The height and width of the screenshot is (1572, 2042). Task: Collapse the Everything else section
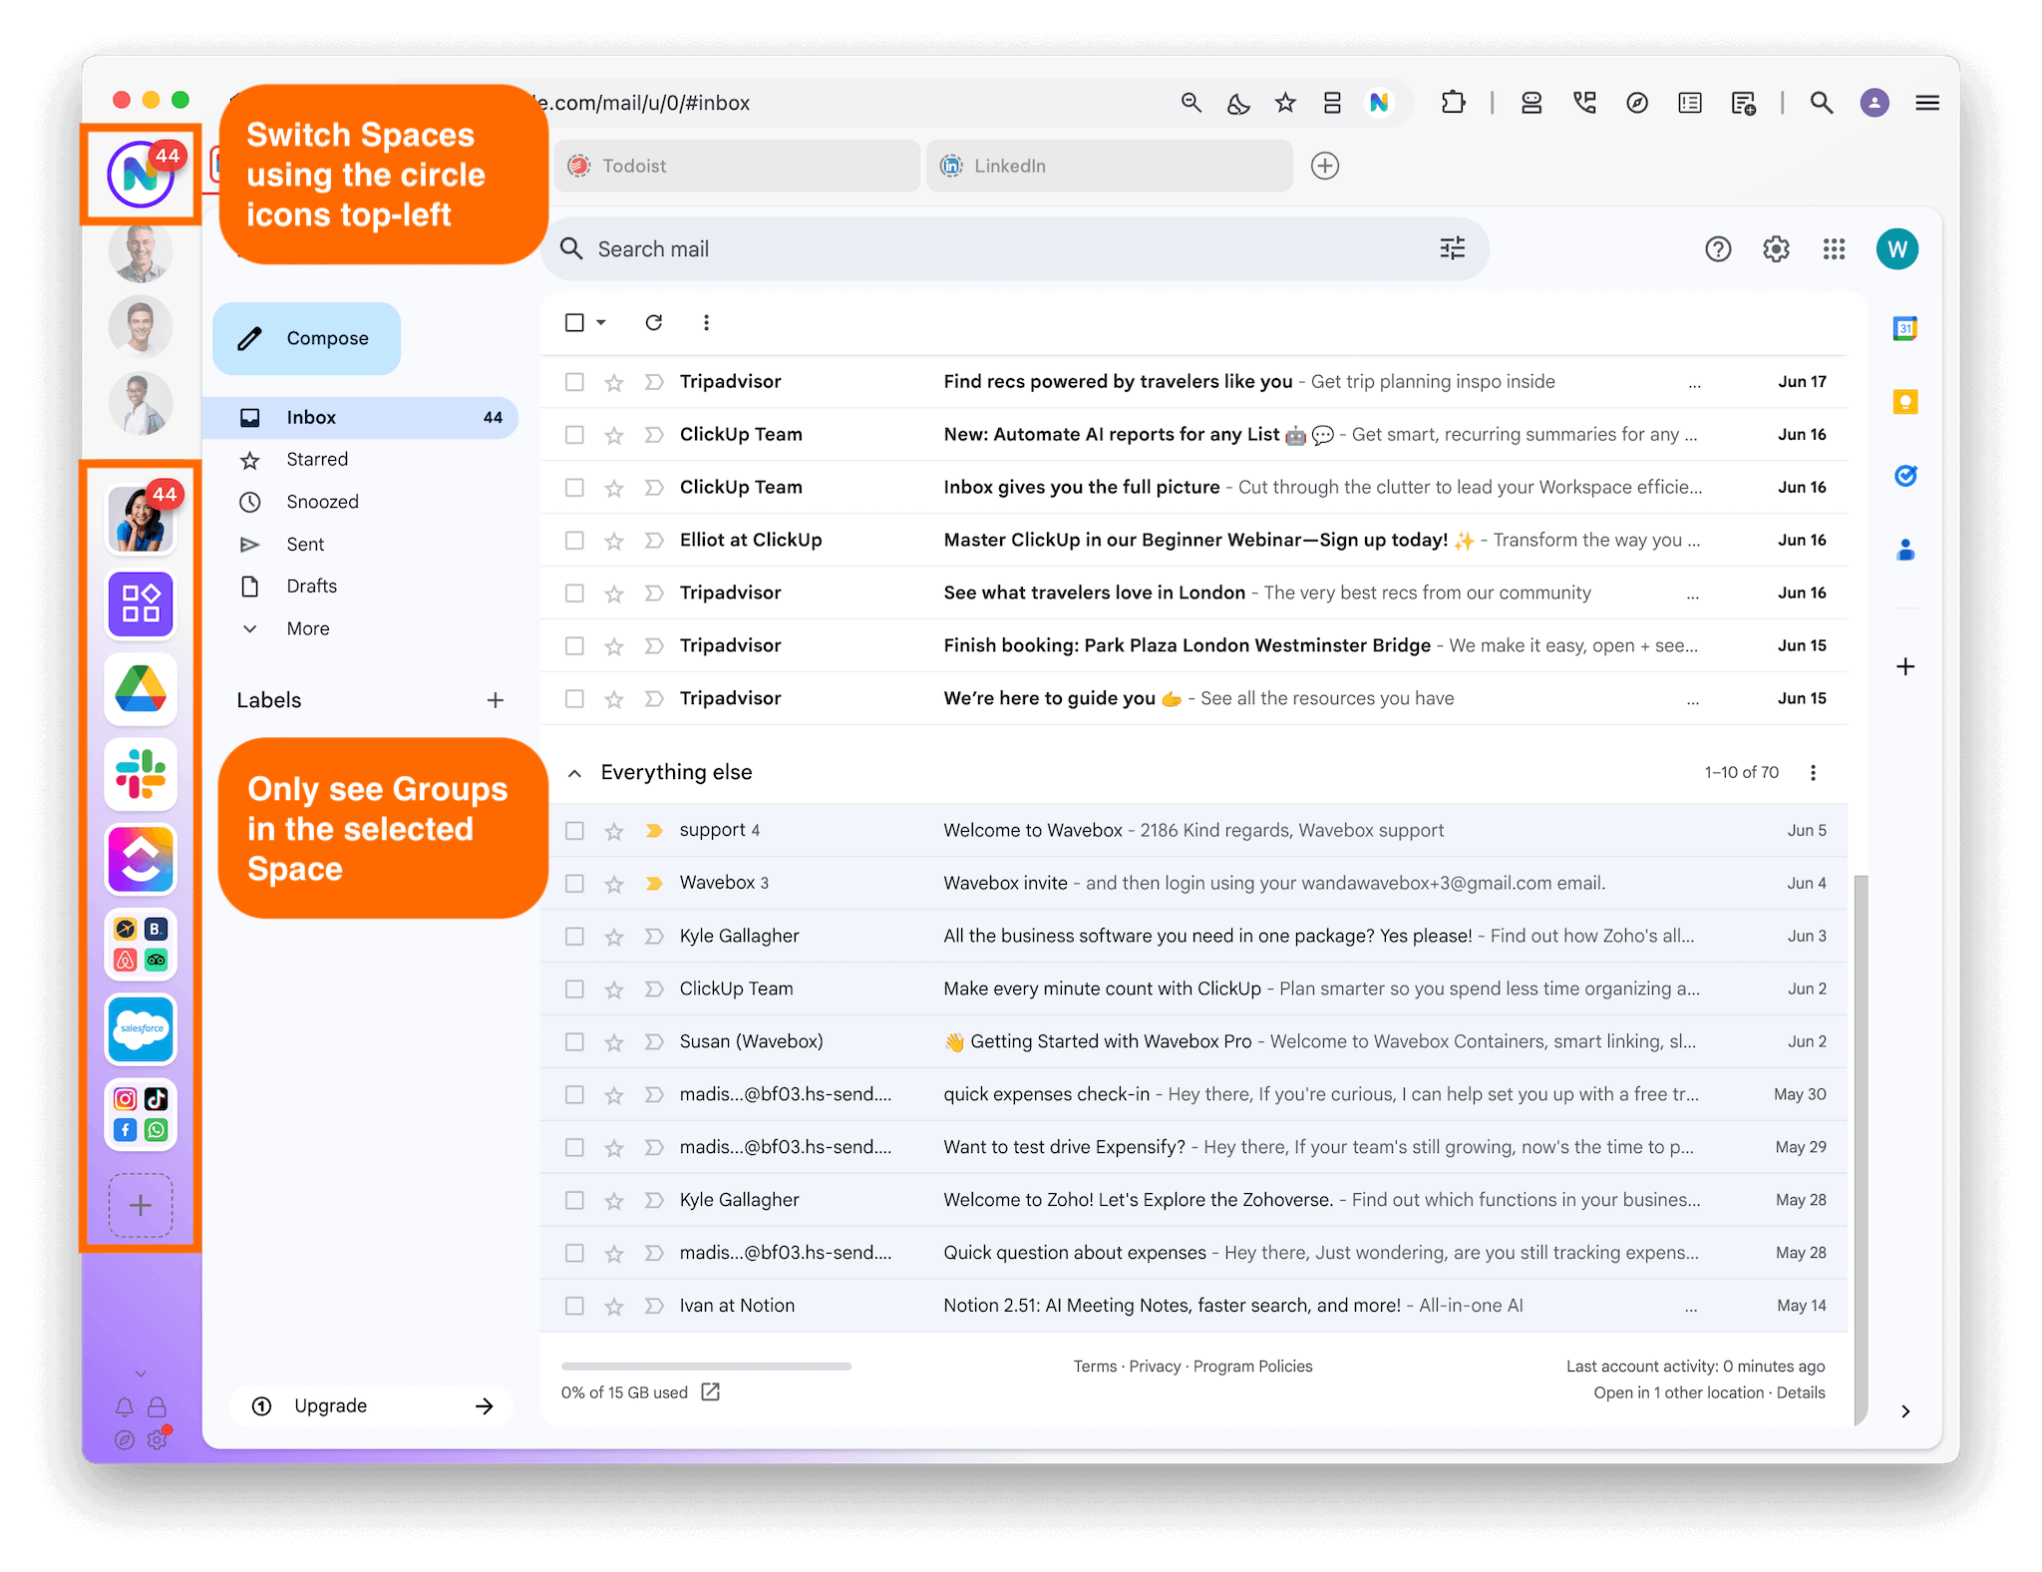[574, 773]
